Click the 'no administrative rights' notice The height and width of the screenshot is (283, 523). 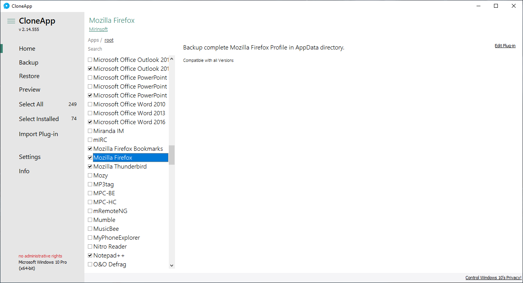[40, 256]
